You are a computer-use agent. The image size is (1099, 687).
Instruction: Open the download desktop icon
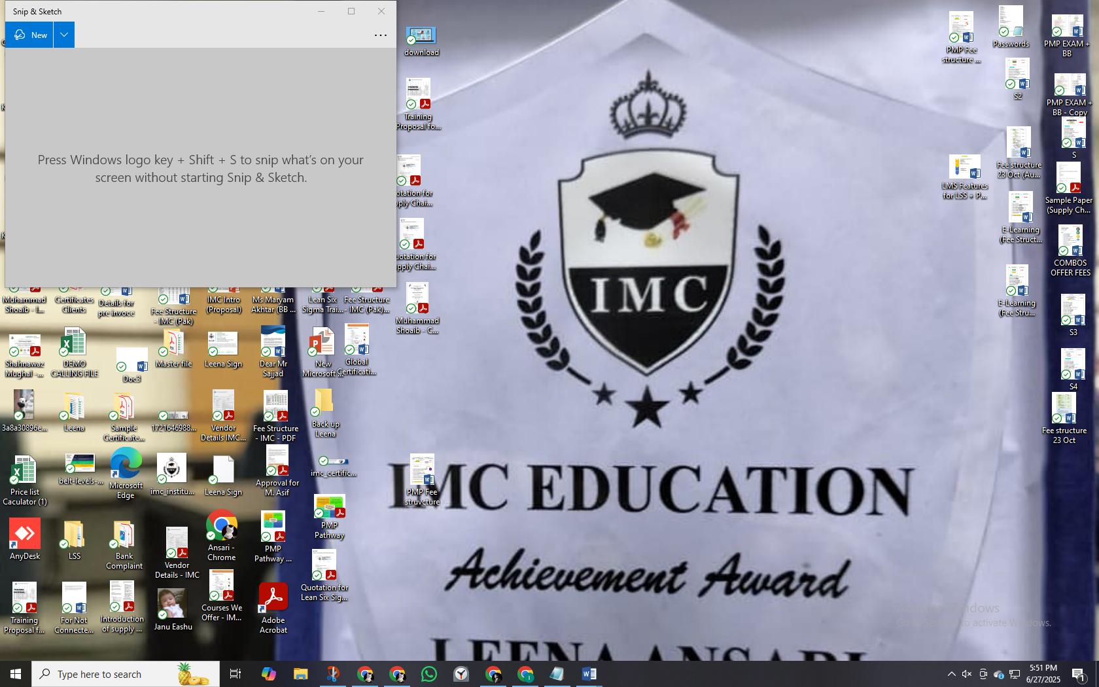pos(421,41)
